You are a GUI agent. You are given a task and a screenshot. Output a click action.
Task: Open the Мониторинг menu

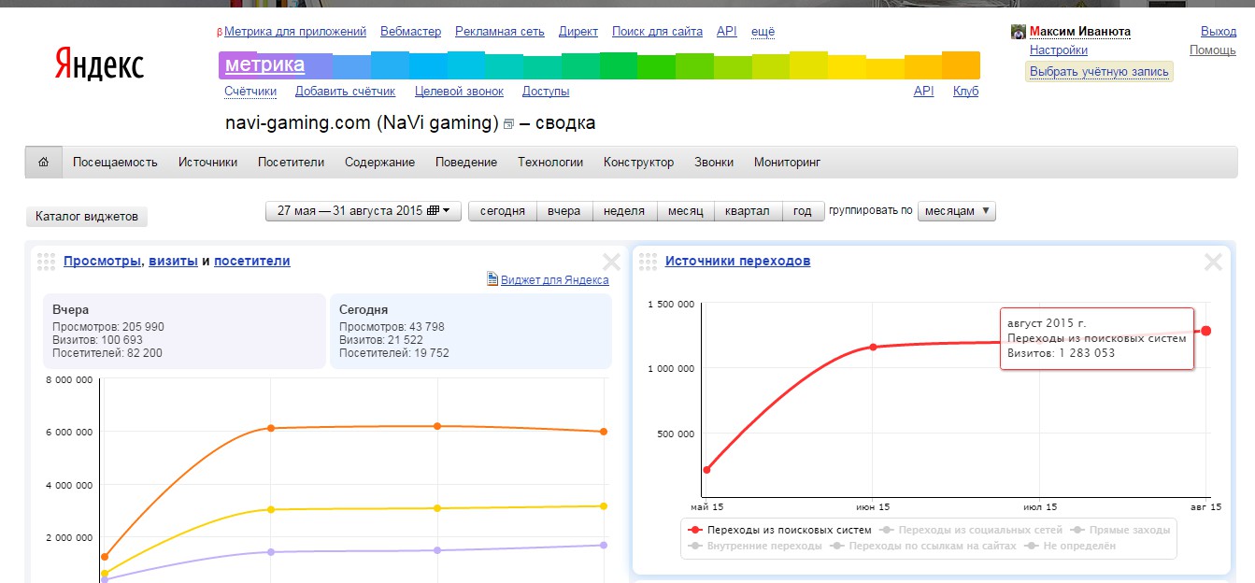click(x=787, y=163)
